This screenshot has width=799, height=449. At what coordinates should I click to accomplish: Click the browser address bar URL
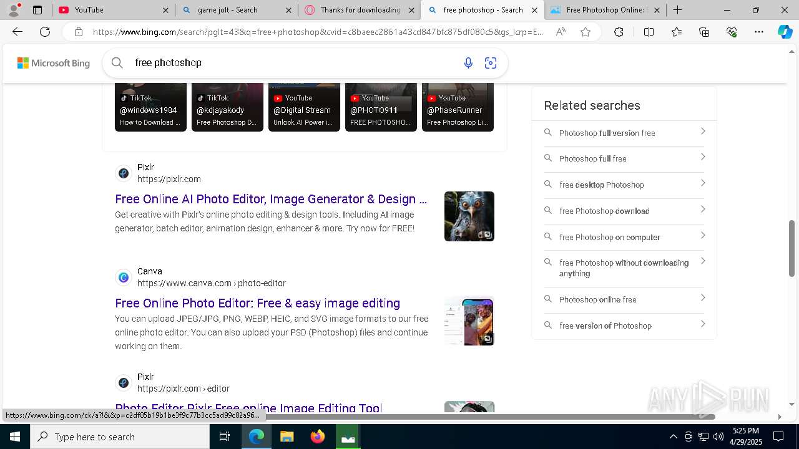318,32
